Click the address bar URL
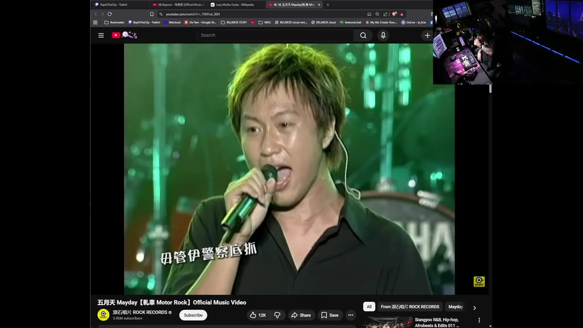The height and width of the screenshot is (328, 583). tap(193, 14)
